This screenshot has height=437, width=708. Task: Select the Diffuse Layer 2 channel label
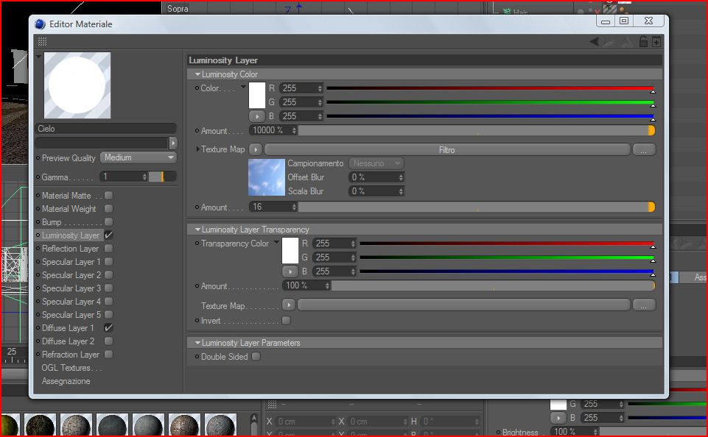point(69,341)
